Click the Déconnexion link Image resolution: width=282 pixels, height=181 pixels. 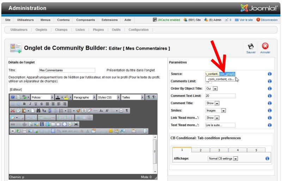(x=267, y=20)
